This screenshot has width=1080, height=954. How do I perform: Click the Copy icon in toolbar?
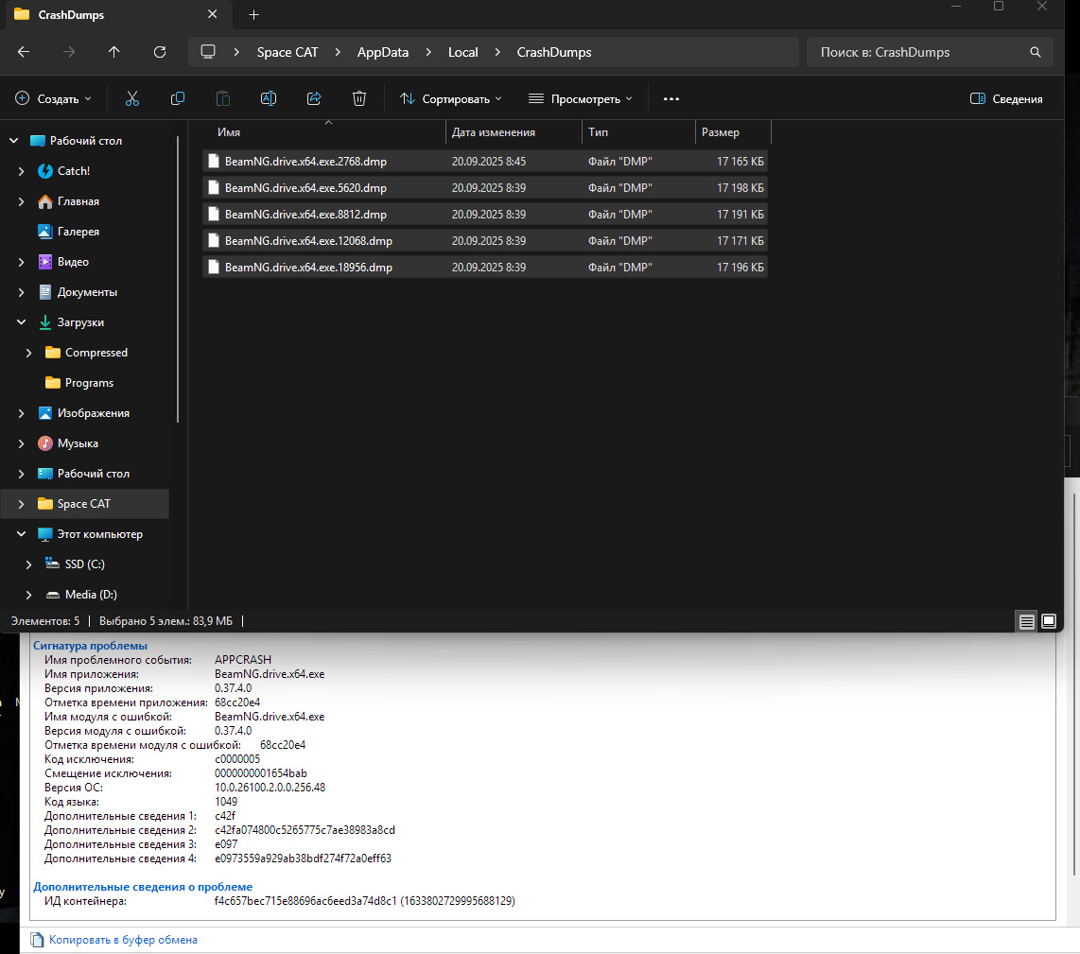pos(178,98)
